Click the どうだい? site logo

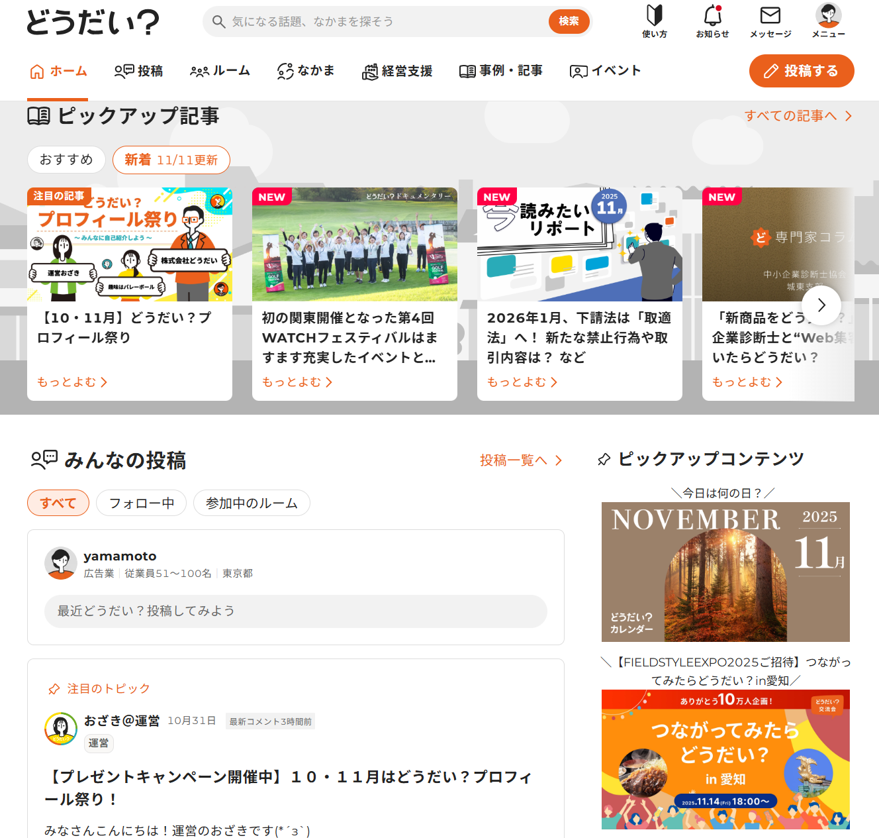[x=93, y=22]
